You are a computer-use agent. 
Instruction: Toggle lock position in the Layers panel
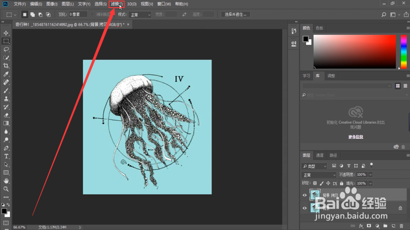[x=328, y=183]
